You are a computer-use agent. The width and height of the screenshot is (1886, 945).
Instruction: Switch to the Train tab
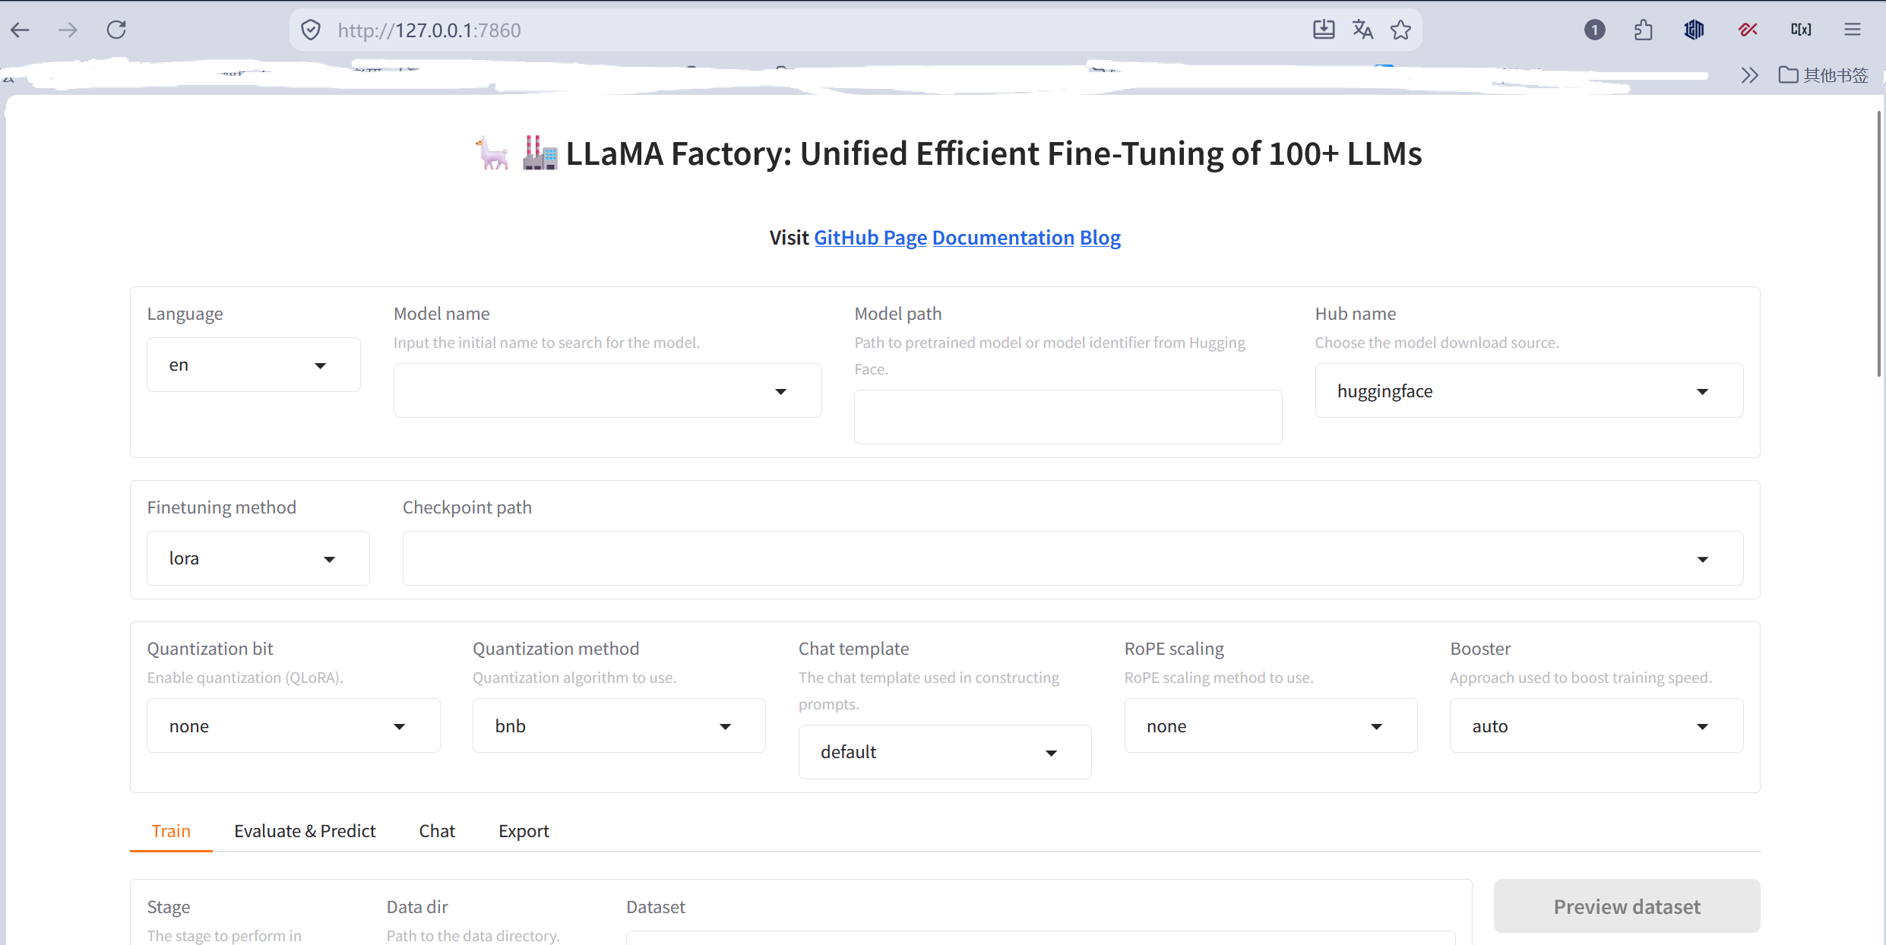point(171,831)
